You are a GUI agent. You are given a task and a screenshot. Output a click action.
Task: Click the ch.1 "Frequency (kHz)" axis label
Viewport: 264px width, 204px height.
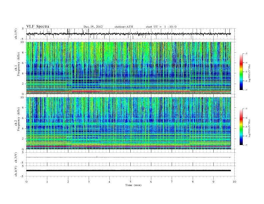(x=19, y=64)
